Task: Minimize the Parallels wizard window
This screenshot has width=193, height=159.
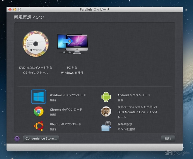Action: [15, 9]
